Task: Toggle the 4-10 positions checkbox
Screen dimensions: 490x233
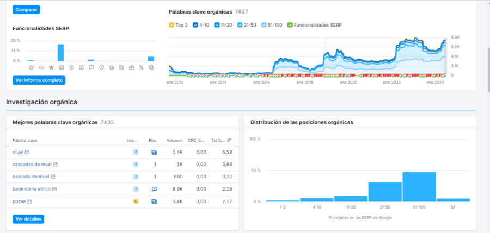Action: tap(195, 25)
